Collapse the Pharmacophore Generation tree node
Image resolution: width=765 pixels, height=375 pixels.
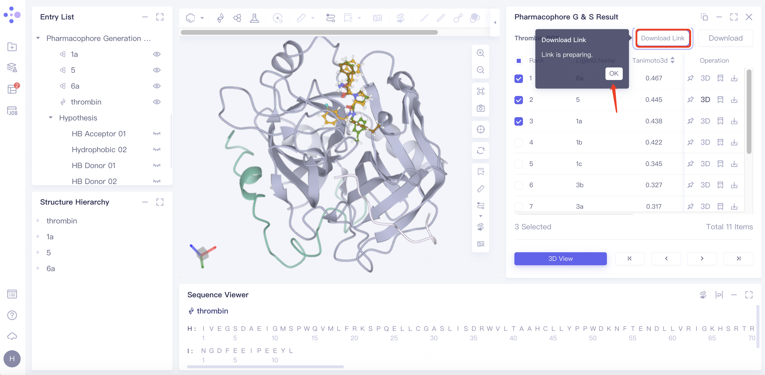[38, 38]
